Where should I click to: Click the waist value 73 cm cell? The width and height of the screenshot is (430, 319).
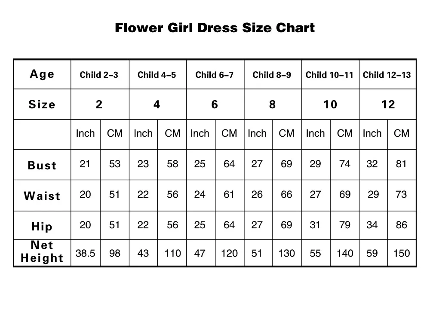point(402,194)
